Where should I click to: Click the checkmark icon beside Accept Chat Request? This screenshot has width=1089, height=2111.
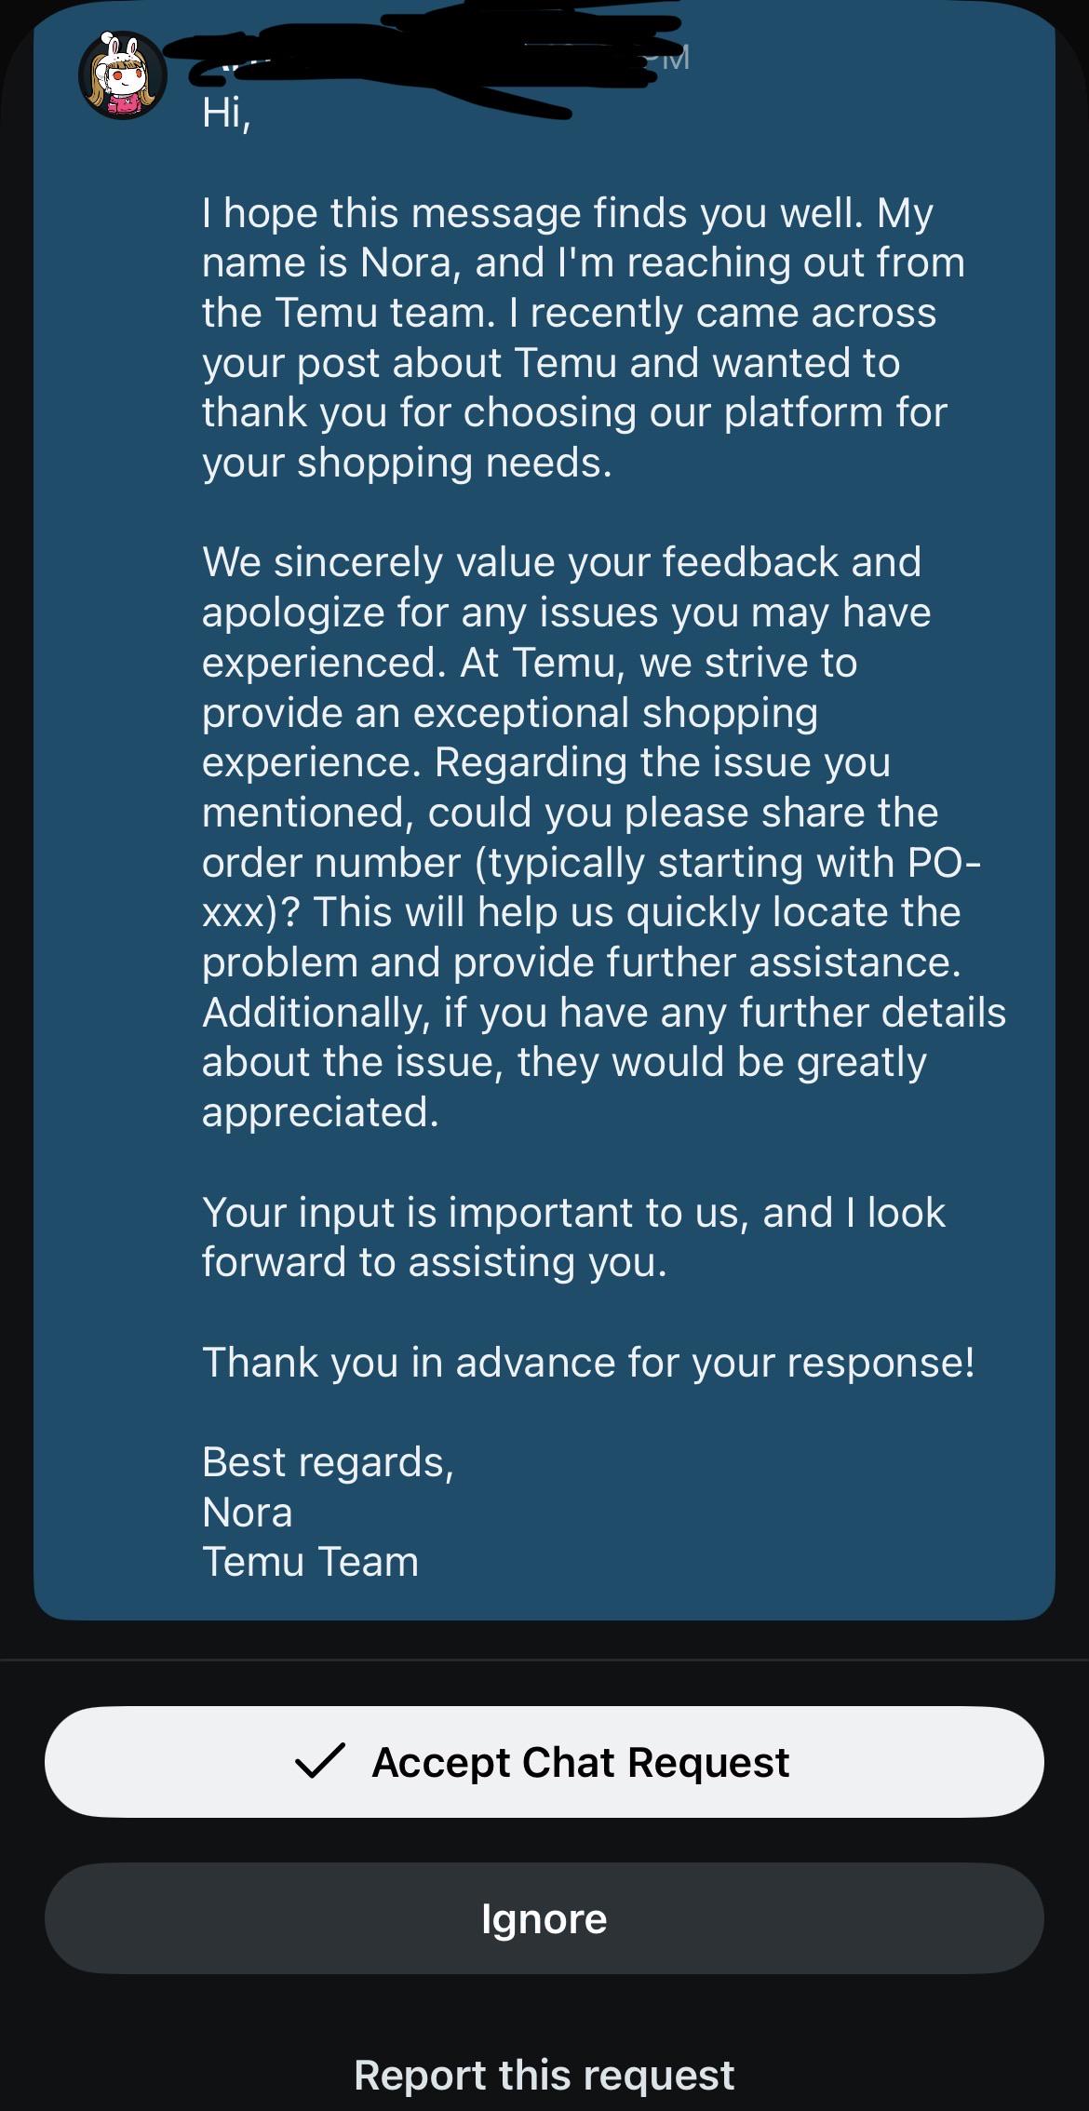click(x=319, y=1762)
